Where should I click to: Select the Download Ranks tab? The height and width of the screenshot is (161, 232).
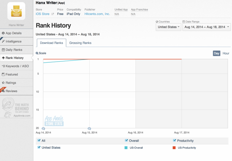51,43
